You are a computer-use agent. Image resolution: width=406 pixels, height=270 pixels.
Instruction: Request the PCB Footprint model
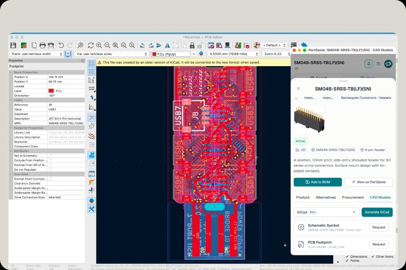(379, 244)
